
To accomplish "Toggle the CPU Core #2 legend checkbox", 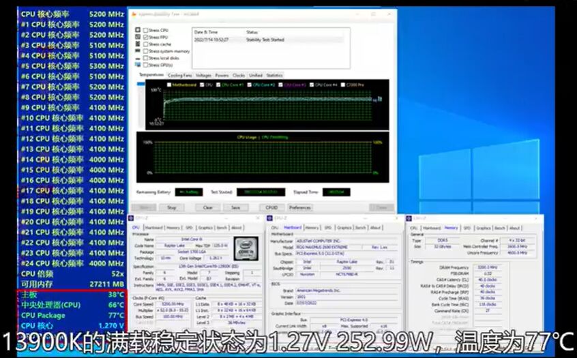I will pos(250,85).
